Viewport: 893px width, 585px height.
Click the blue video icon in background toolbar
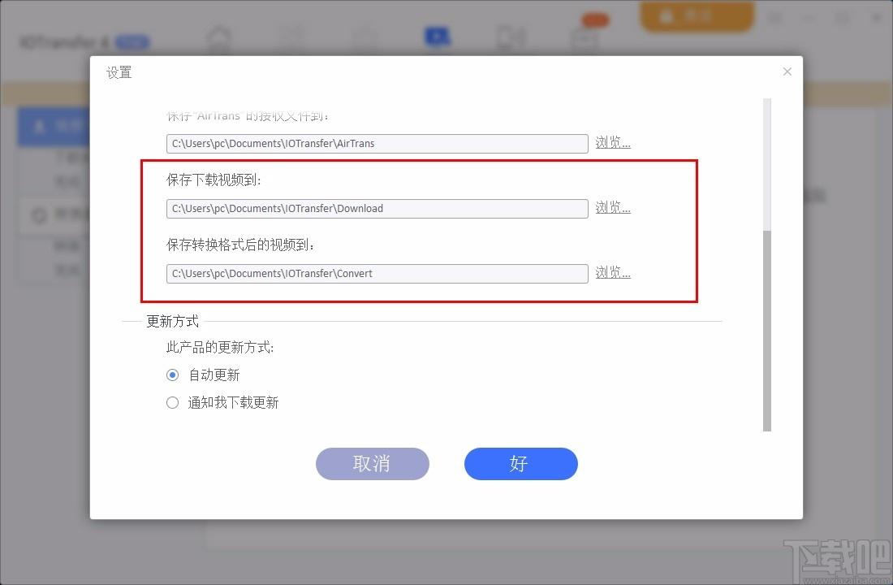coord(438,37)
